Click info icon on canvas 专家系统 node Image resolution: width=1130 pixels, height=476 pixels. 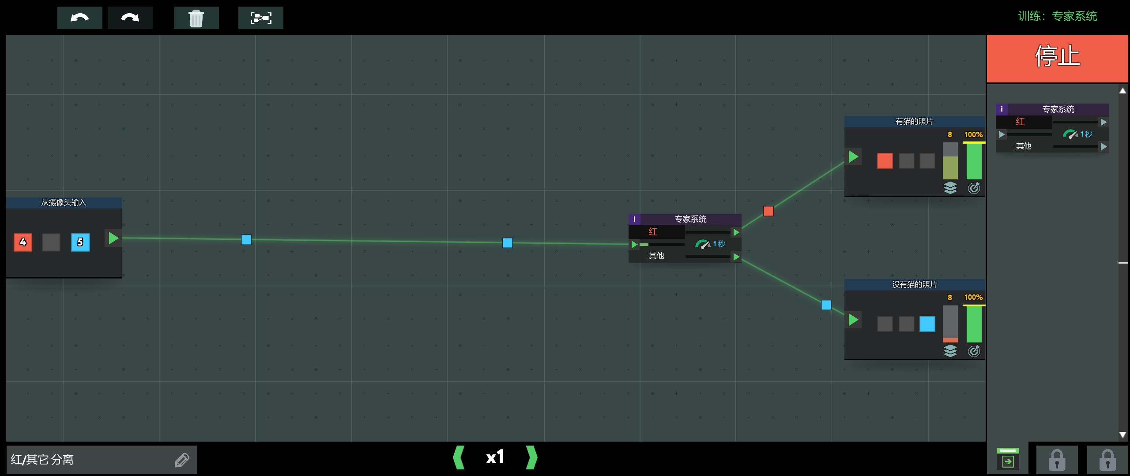pyautogui.click(x=634, y=219)
